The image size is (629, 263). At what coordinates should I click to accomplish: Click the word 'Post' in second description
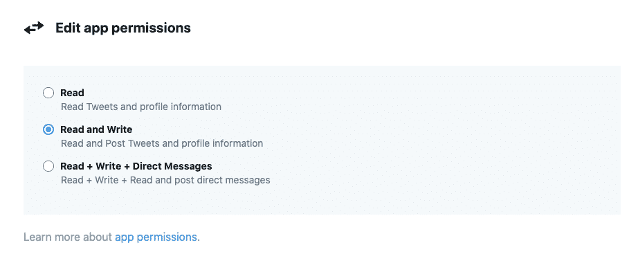pyautogui.click(x=116, y=143)
